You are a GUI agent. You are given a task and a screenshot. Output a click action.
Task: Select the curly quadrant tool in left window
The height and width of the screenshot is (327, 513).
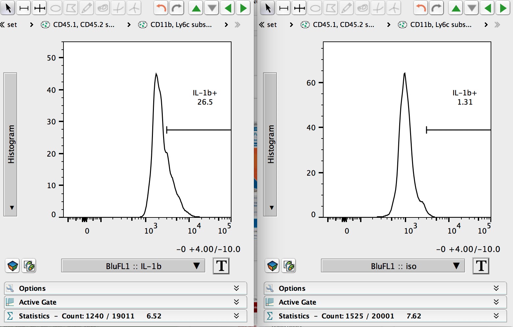(x=134, y=8)
